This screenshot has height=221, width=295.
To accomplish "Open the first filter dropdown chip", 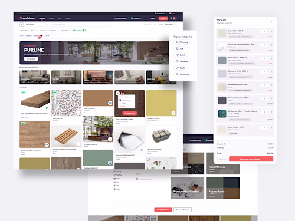I will (x=24, y=31).
